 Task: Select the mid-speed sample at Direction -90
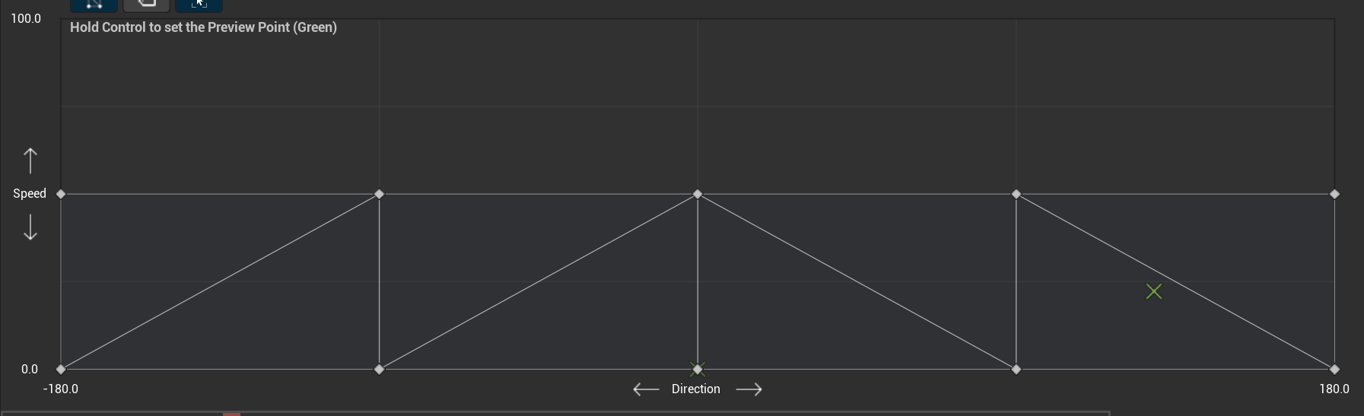pos(380,194)
